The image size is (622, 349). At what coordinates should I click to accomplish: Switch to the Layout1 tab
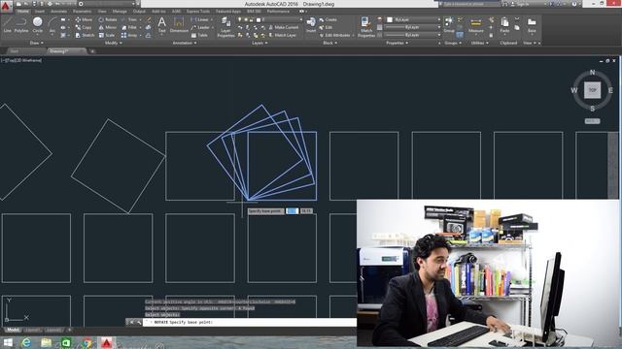[x=32, y=330]
